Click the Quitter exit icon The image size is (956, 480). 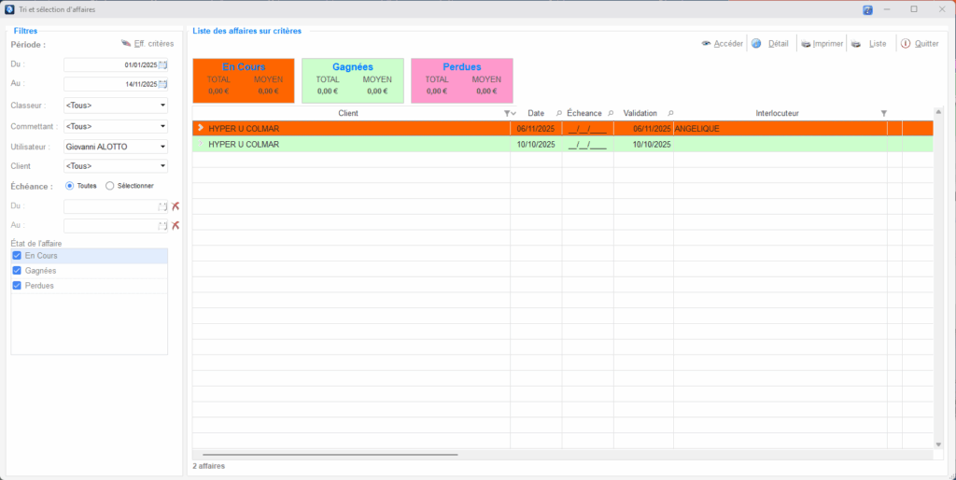pyautogui.click(x=905, y=44)
